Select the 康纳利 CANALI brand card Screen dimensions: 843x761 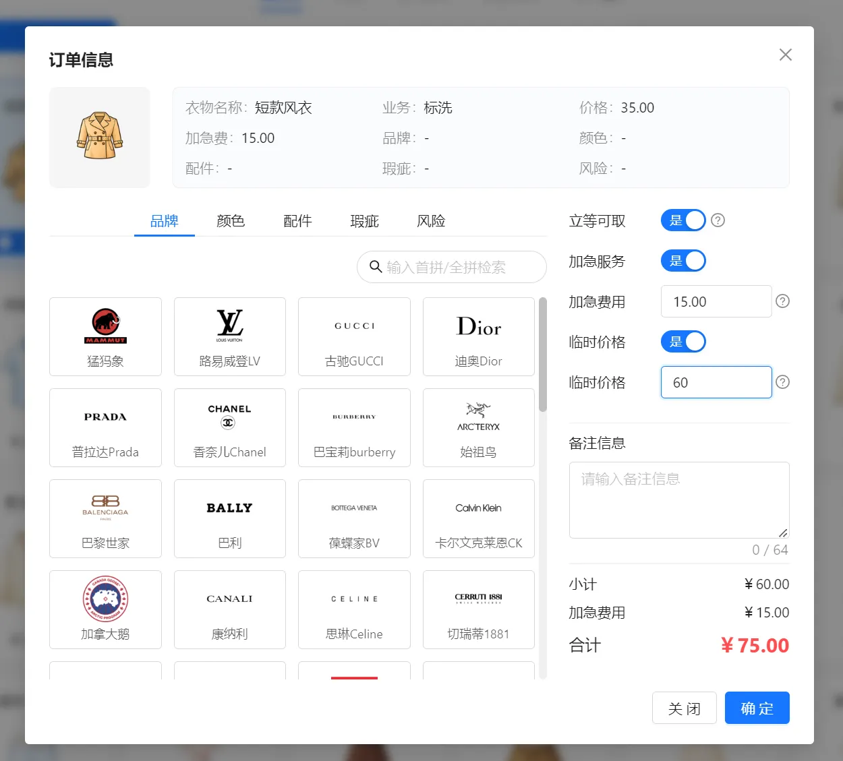click(x=230, y=609)
